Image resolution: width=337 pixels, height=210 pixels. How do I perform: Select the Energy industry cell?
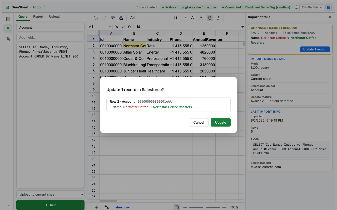tap(157, 52)
